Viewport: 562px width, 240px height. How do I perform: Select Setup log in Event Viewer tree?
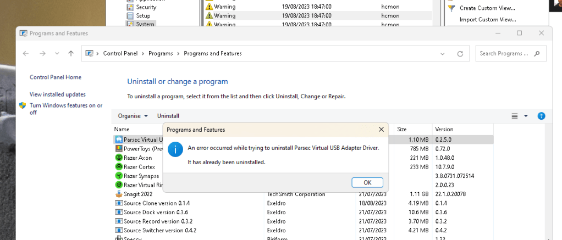coord(143,16)
